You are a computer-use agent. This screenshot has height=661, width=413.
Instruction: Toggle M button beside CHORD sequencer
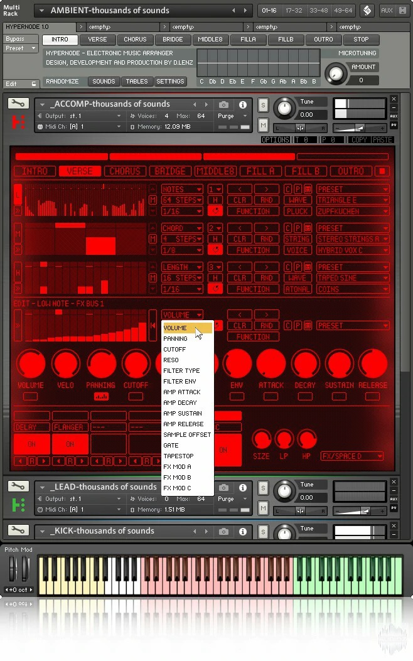pos(153,239)
